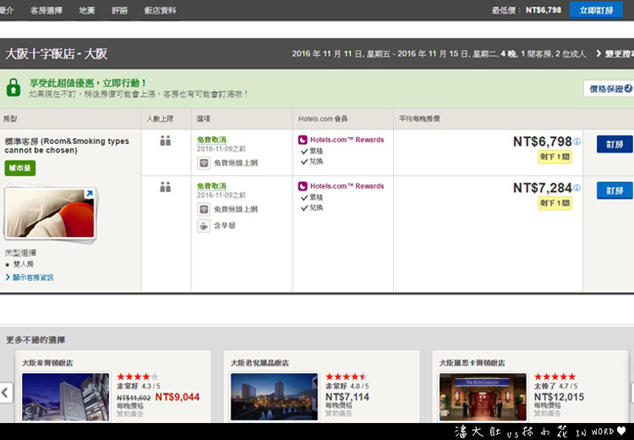Click the info icon beside NT$6,798
The width and height of the screenshot is (634, 440).
point(577,141)
